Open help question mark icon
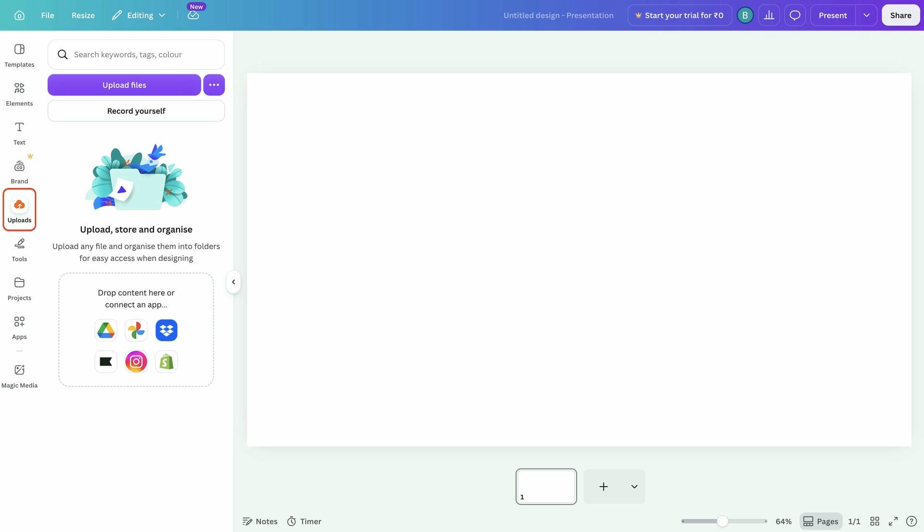Viewport: 924px width, 532px height. (x=911, y=521)
